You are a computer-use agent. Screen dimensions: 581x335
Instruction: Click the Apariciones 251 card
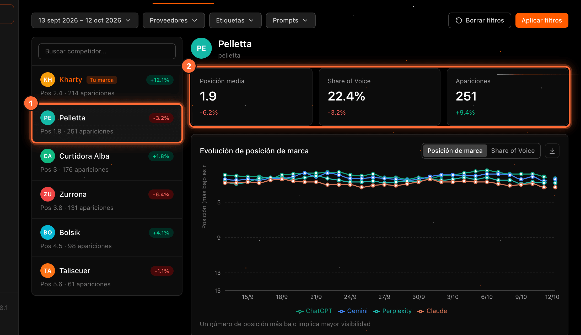coord(507,97)
